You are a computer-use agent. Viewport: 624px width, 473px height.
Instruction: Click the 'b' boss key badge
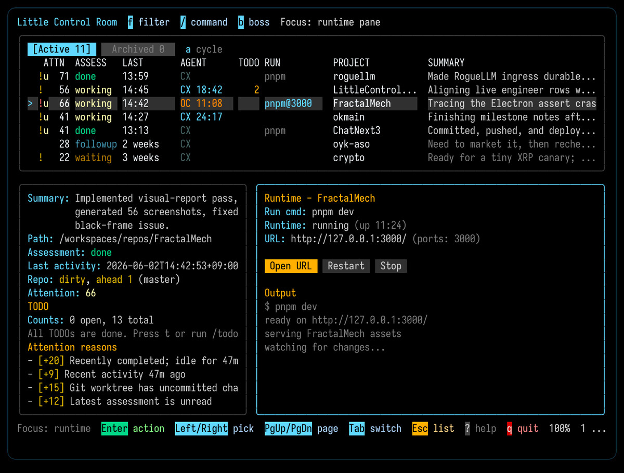[x=241, y=22]
